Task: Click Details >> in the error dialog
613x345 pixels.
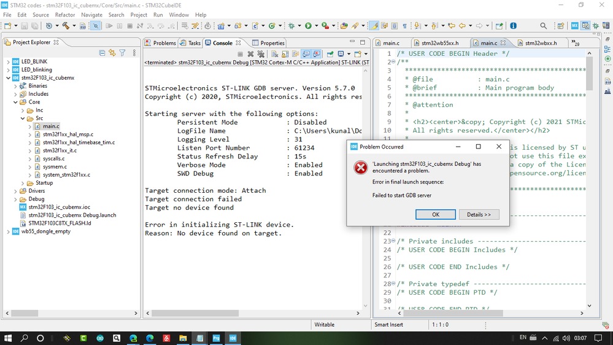Action: pyautogui.click(x=479, y=214)
